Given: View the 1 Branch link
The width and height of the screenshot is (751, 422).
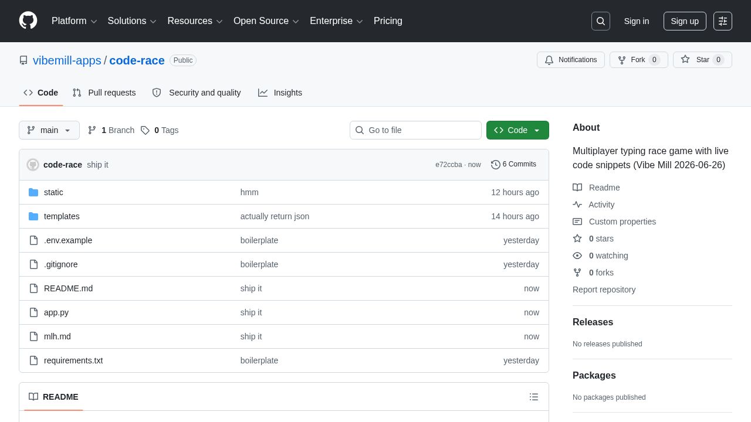Looking at the screenshot, I should pyautogui.click(x=111, y=130).
